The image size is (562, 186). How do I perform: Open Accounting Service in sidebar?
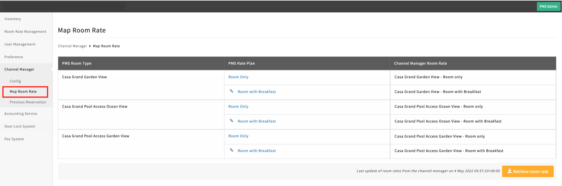[x=21, y=114]
